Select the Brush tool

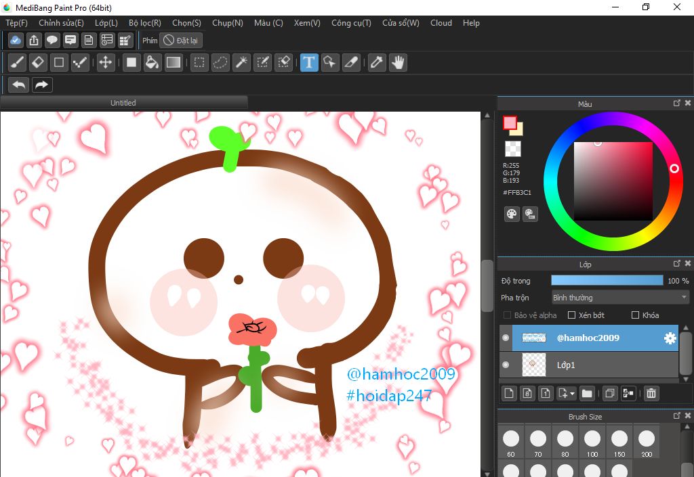tap(18, 63)
